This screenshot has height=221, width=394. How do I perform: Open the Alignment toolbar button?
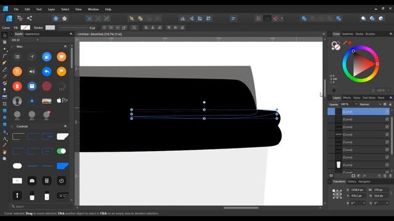(x=233, y=18)
